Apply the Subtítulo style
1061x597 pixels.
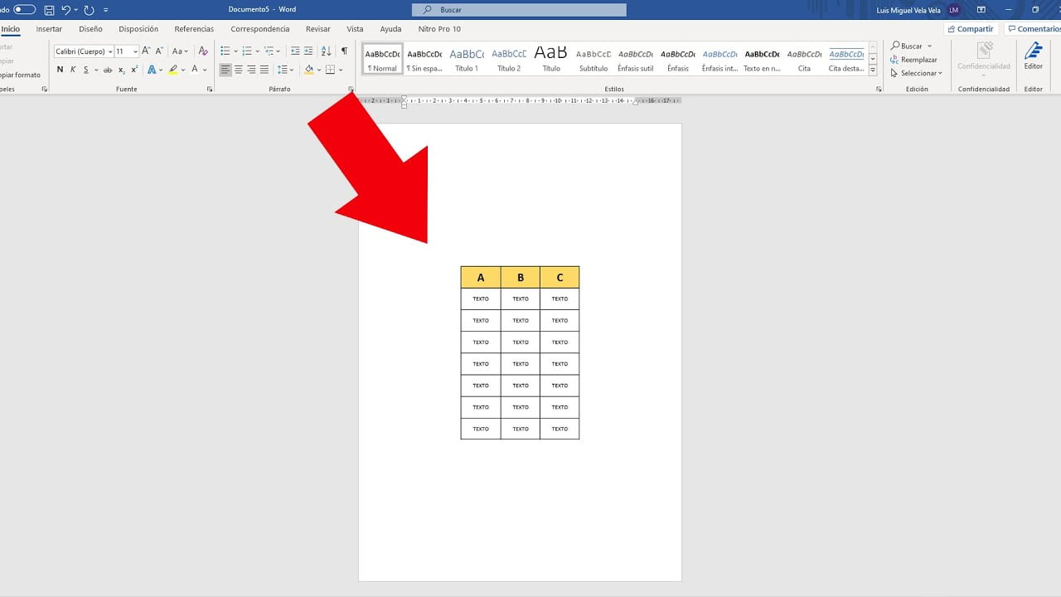pyautogui.click(x=593, y=59)
